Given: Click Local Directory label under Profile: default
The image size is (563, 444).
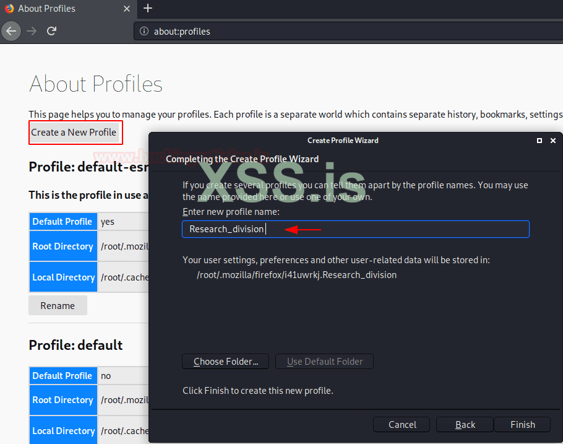Looking at the screenshot, I should [64, 431].
